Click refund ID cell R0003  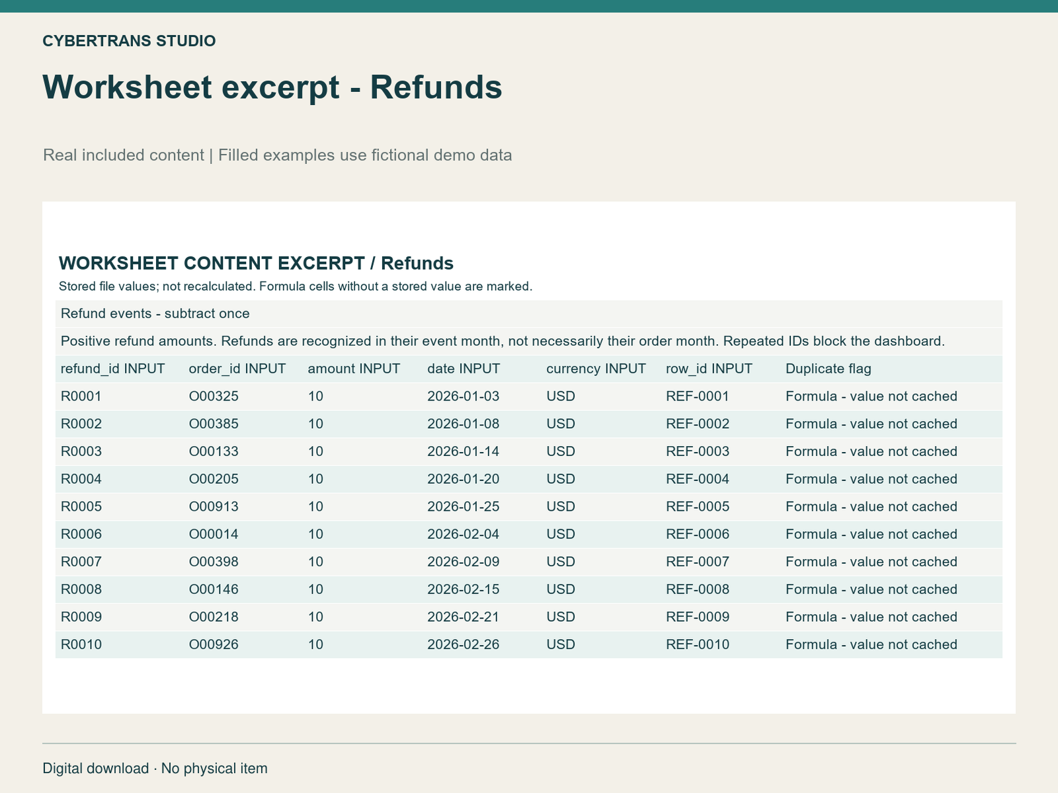point(81,451)
